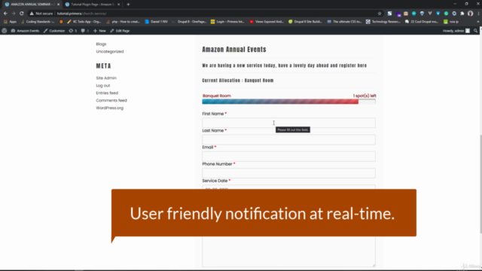Click the blue S extension icon
The height and width of the screenshot is (271, 482).
point(390,14)
